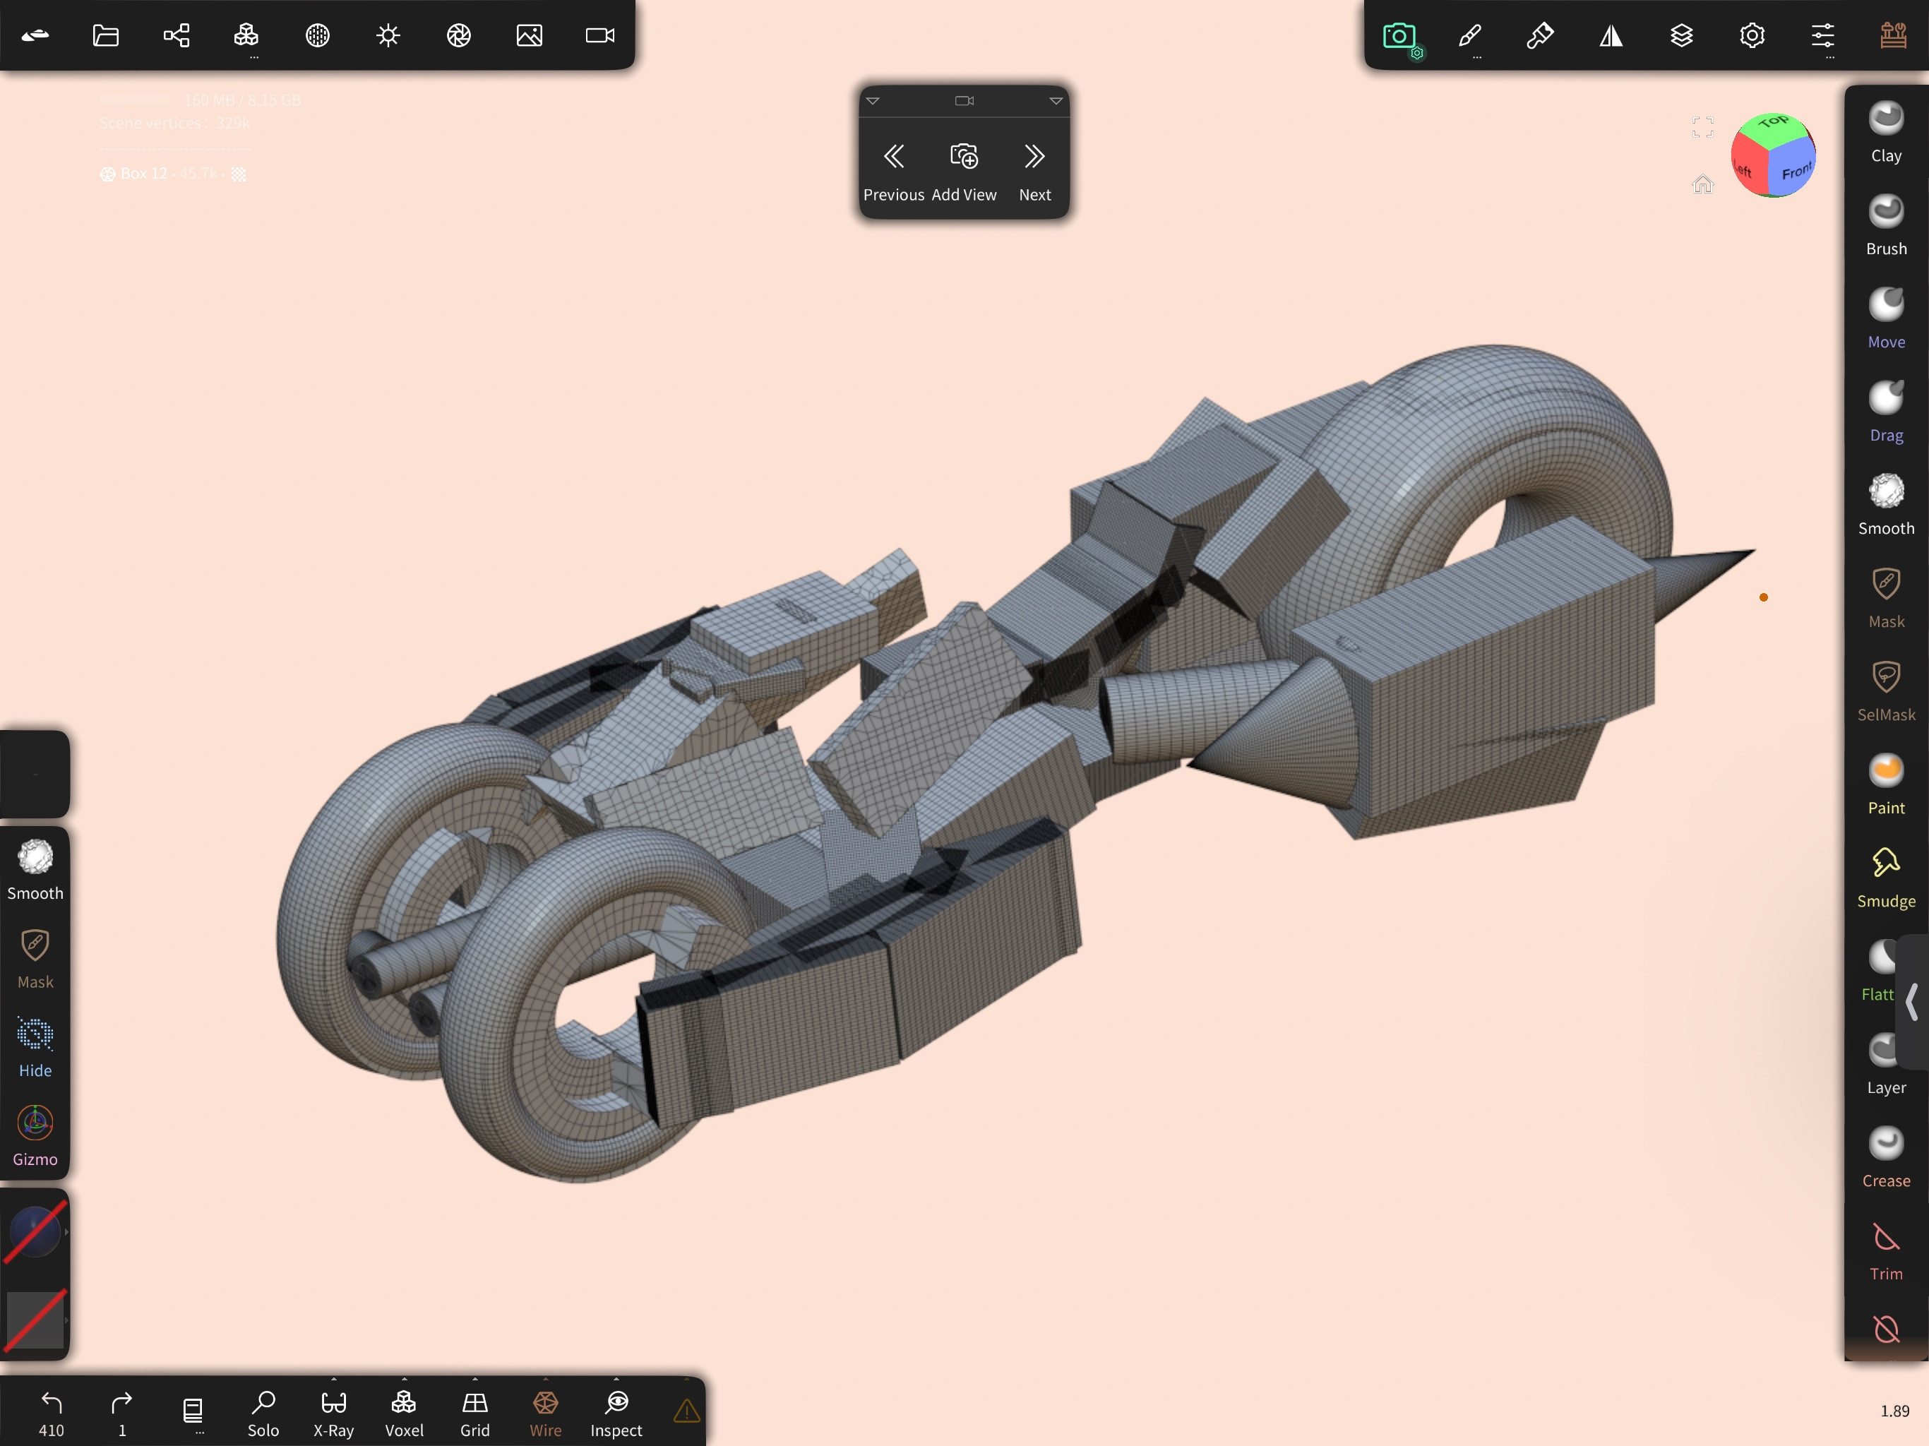Toggle Hide shortcut in left panel
1929x1446 pixels.
pos(35,1048)
